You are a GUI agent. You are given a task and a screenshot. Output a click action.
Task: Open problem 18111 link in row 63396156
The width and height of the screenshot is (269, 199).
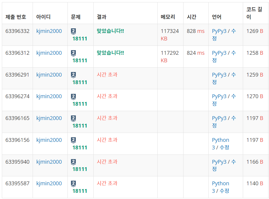80,147
